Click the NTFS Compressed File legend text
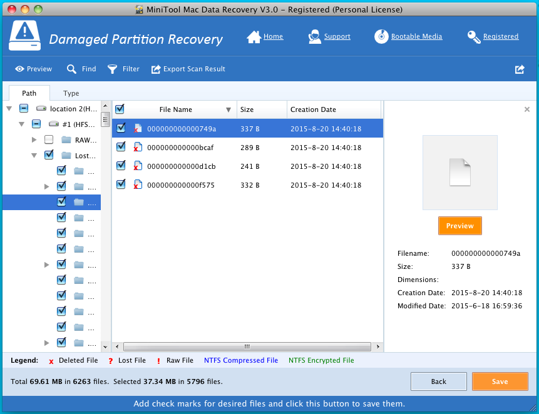This screenshot has height=414, width=539. [x=241, y=360]
